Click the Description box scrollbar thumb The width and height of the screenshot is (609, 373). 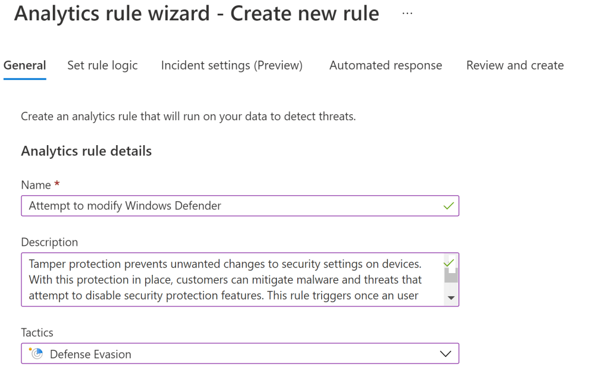(451, 275)
